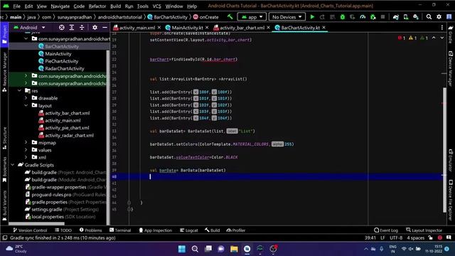The image size is (455, 256).
Task: Open the App Inspection tool window
Action: pyautogui.click(x=155, y=230)
